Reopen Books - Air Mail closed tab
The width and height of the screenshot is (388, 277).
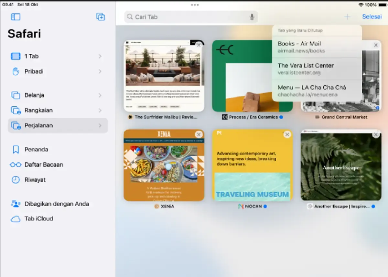pos(317,47)
